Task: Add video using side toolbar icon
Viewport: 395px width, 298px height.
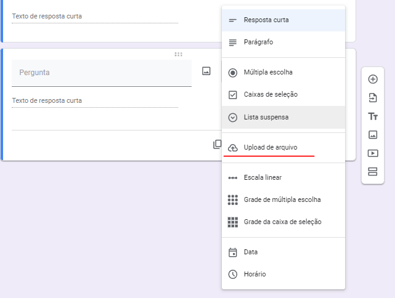Action: pyautogui.click(x=373, y=153)
